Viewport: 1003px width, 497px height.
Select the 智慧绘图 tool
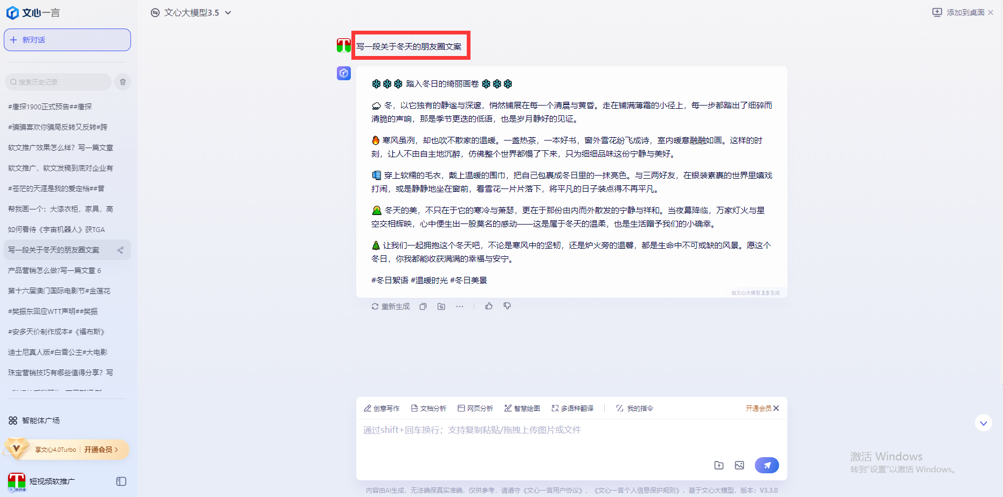522,408
